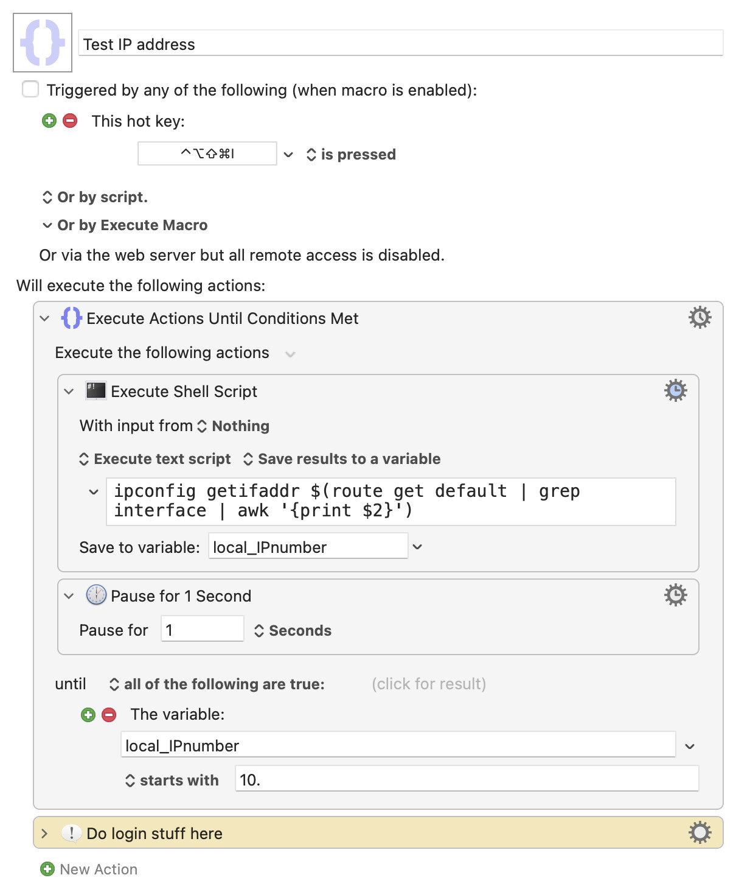Viewport: 736px width, 889px height.
Task: Add a new hot key trigger
Action: point(49,121)
